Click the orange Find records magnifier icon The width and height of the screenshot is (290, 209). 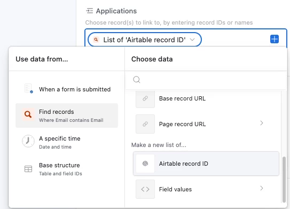(28, 114)
